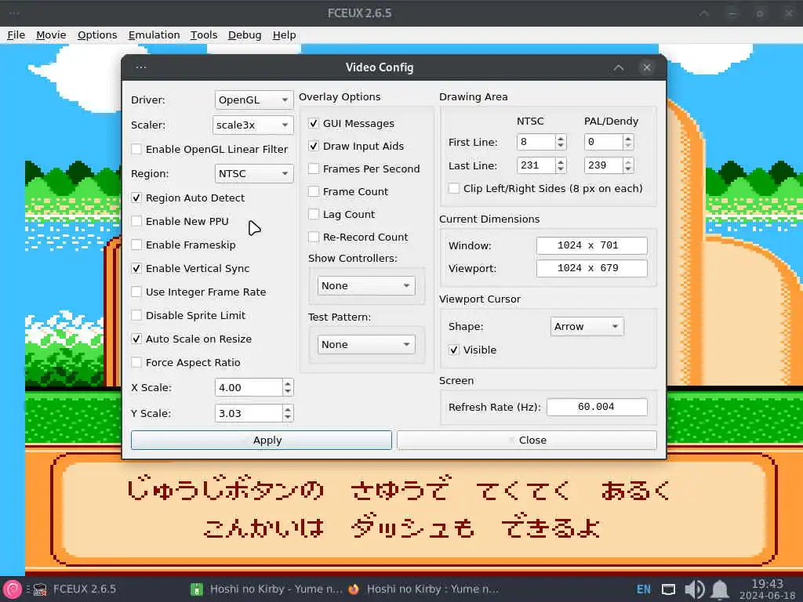803x602 pixels.
Task: Decrease the Y Scale stepper
Action: click(x=288, y=417)
